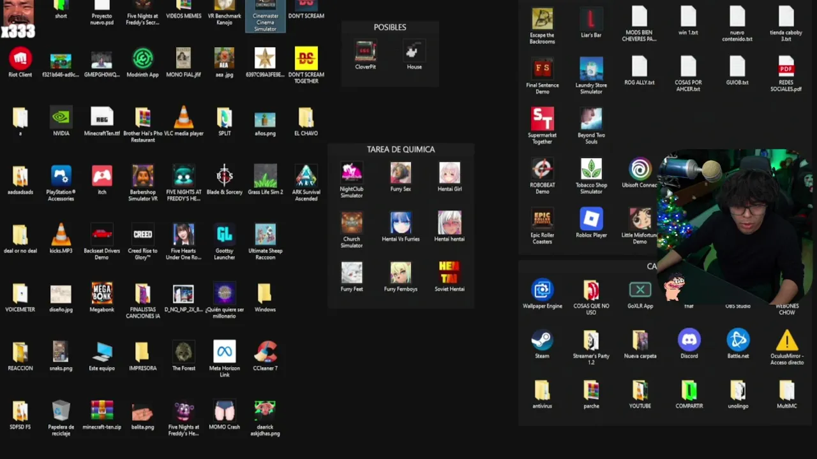Open Creed Rise to Glory
Image resolution: width=817 pixels, height=459 pixels.
pos(142,235)
